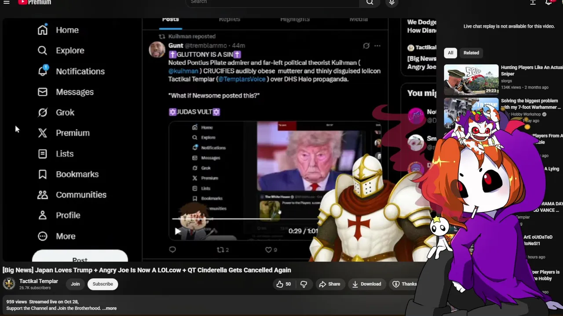This screenshot has width=563, height=316.
Task: Open post three-dot options menu
Action: 377,46
